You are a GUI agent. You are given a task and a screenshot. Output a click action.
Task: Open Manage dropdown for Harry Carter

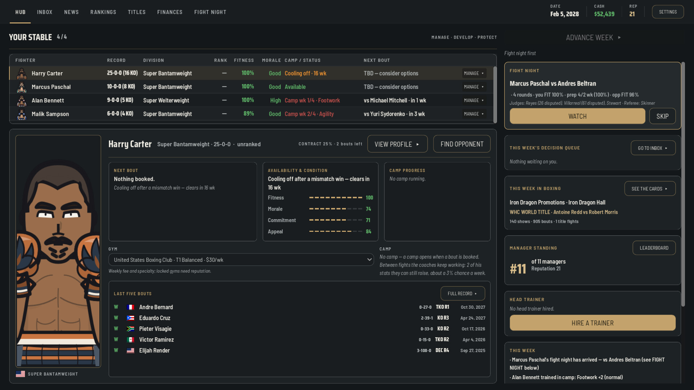click(x=474, y=73)
